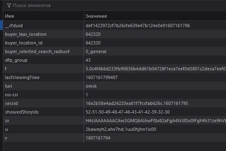
Task: Select the cookie named f
Action: pyautogui.click(x=6, y=69)
